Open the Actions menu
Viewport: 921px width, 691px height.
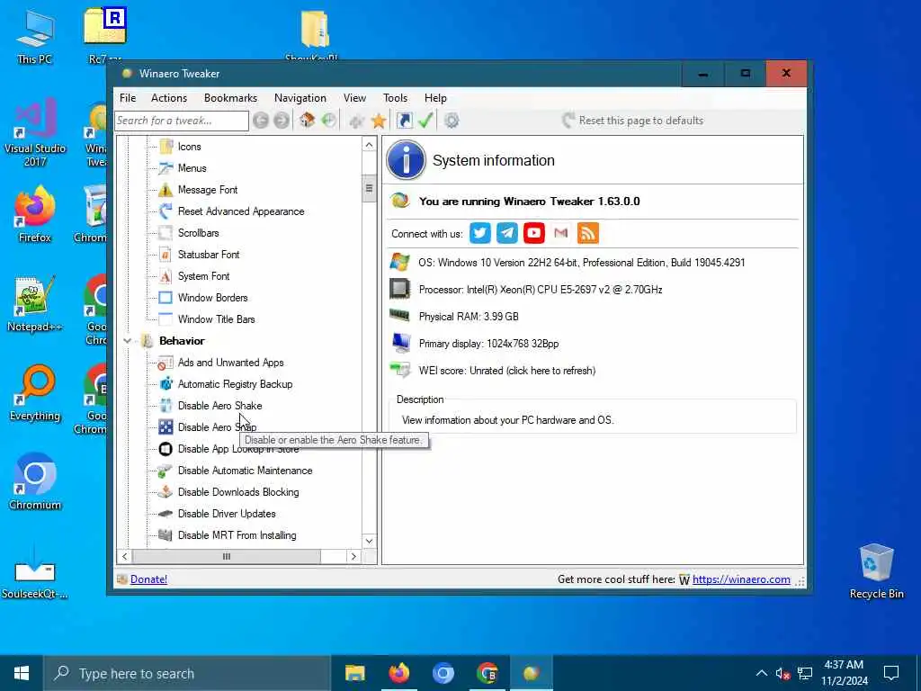tap(169, 98)
